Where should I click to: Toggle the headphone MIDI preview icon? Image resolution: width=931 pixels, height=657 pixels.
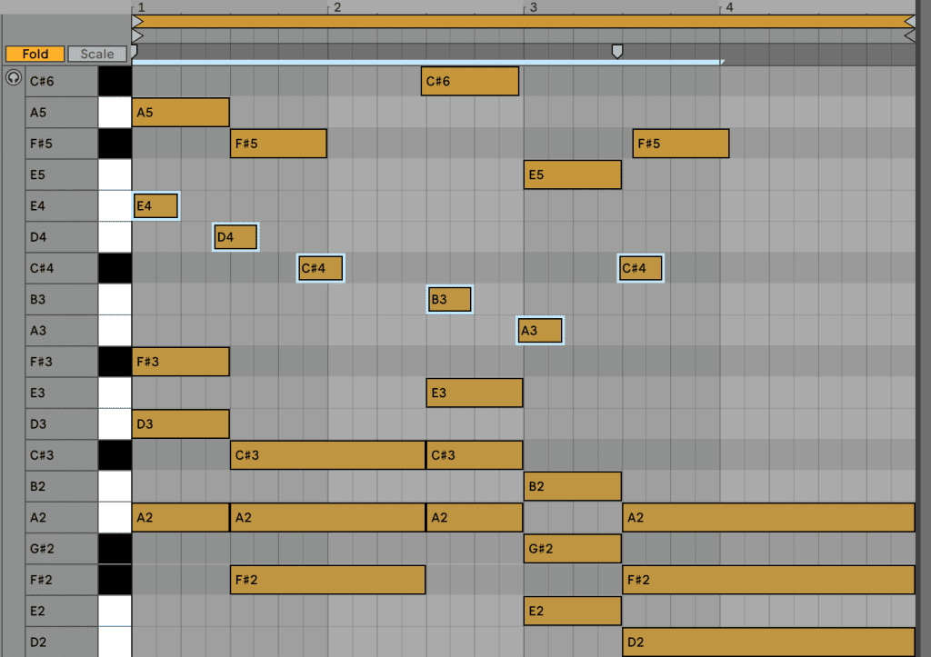tap(13, 78)
